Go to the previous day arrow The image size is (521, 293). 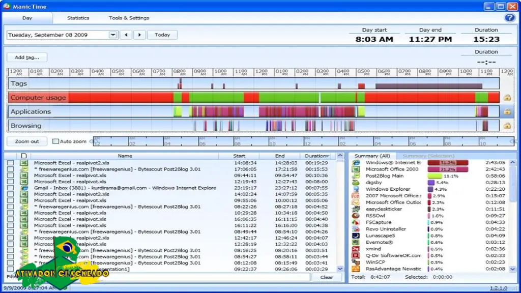(x=126, y=35)
